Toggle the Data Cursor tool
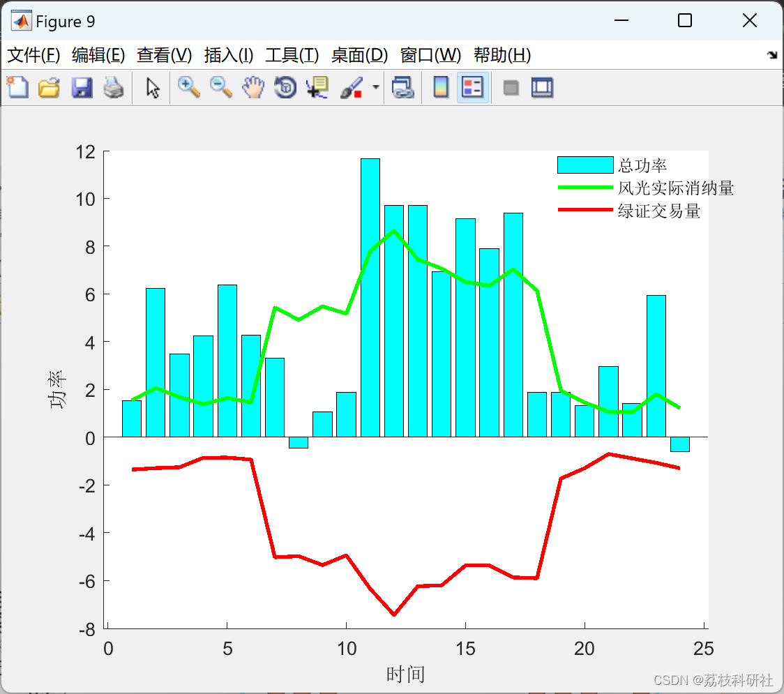 317,87
